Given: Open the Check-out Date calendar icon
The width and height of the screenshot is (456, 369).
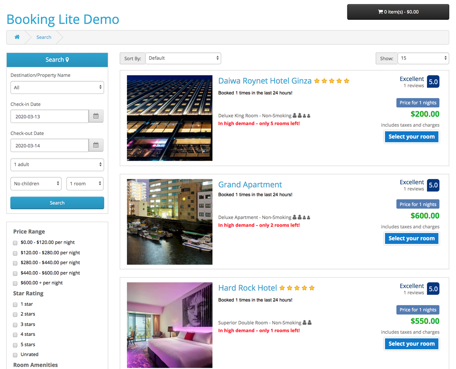Looking at the screenshot, I should click(96, 146).
